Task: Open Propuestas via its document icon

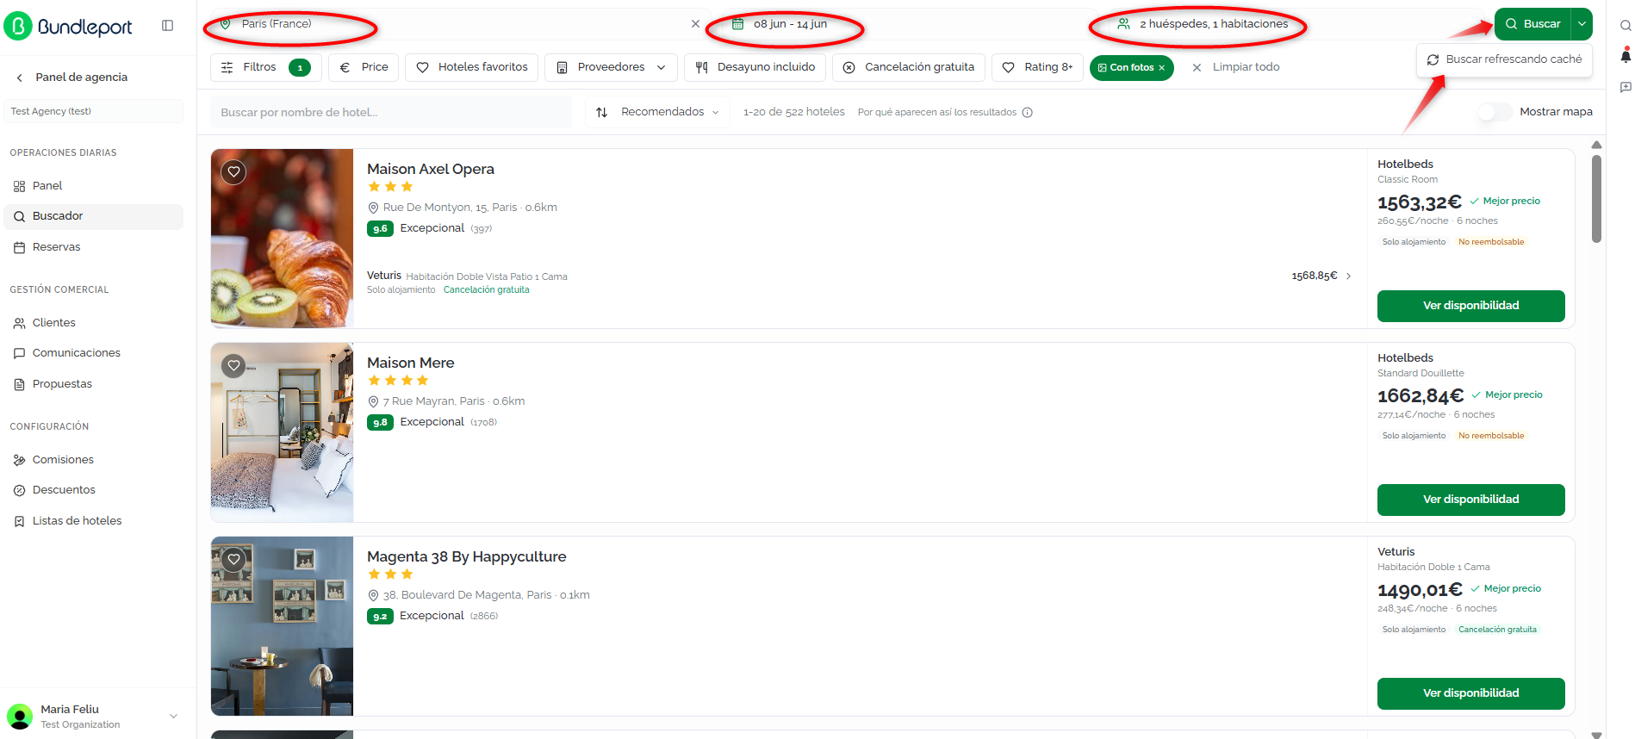Action: pyautogui.click(x=20, y=384)
